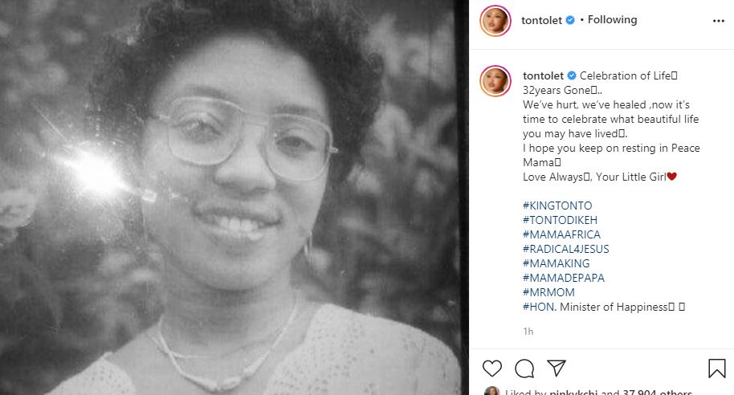This screenshot has width=734, height=395.
Task: Share post with the paper plane icon
Action: pos(557,368)
